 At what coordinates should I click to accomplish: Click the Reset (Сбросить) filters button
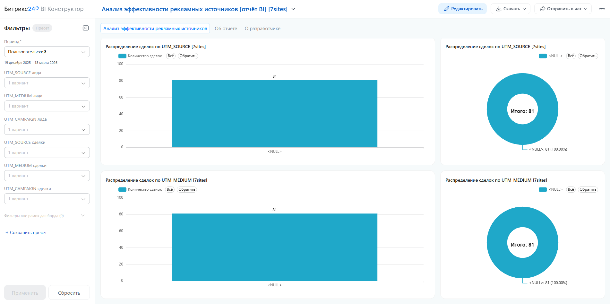tap(69, 293)
